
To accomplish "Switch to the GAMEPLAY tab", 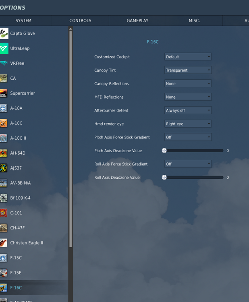I will 137,21.
